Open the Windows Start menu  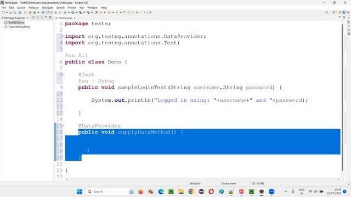pos(80,192)
